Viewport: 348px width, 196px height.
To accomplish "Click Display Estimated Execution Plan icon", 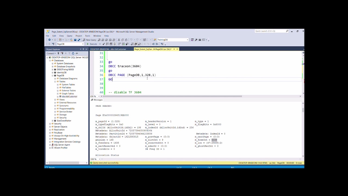I will [x=107, y=44].
